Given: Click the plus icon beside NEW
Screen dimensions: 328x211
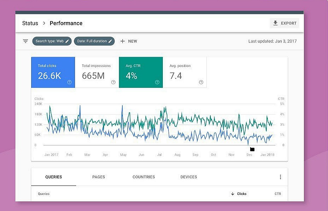Looking at the screenshot, I should (122, 41).
